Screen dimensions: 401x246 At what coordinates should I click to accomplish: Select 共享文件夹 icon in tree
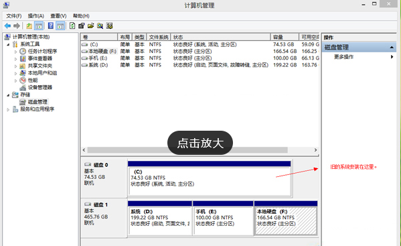(x=23, y=66)
